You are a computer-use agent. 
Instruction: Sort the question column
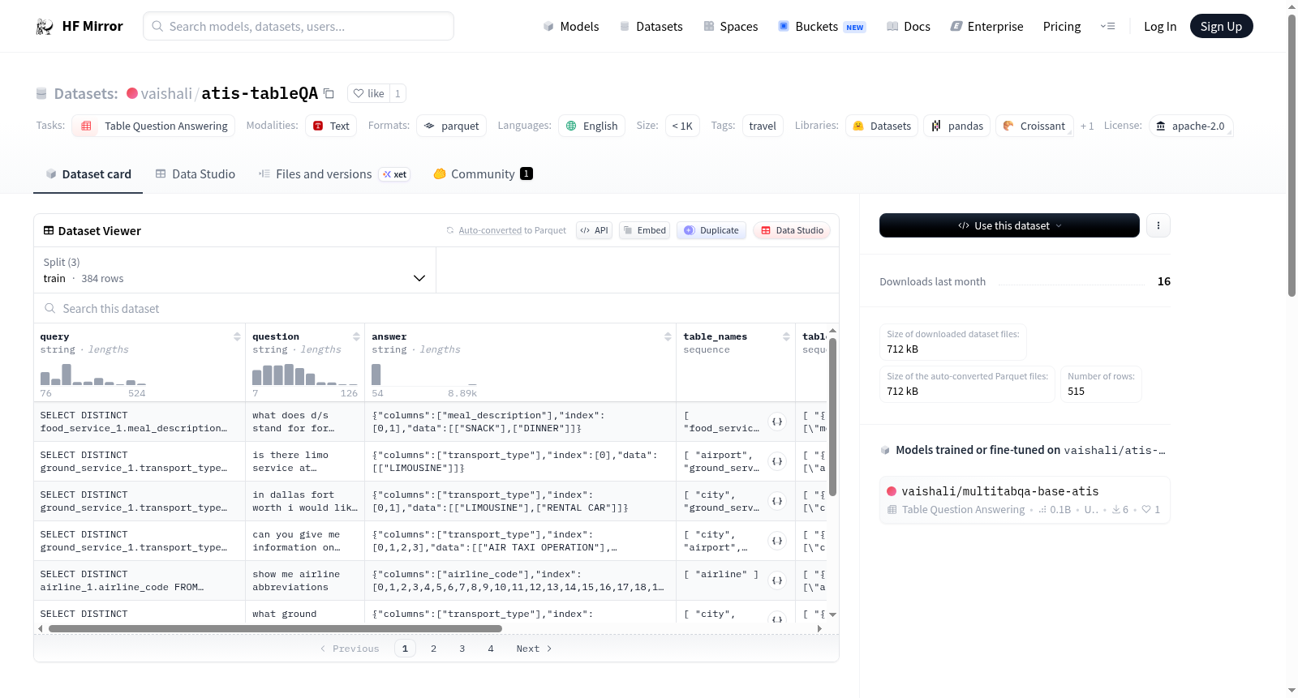point(356,336)
